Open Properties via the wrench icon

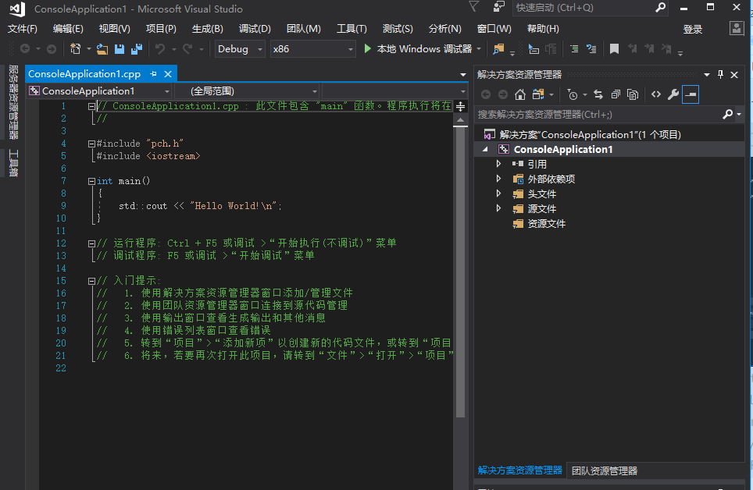coord(674,94)
